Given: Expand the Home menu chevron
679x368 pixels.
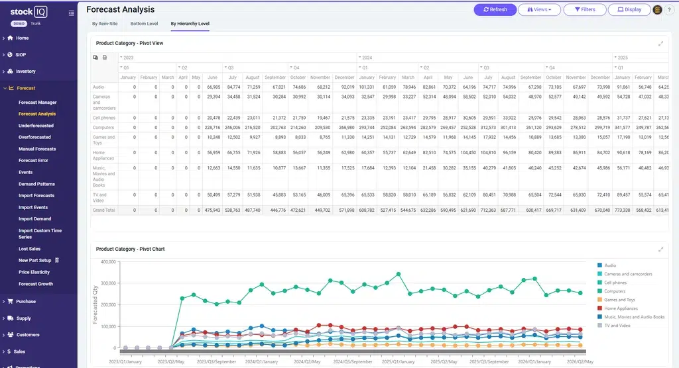Looking at the screenshot, I should click(x=3, y=38).
